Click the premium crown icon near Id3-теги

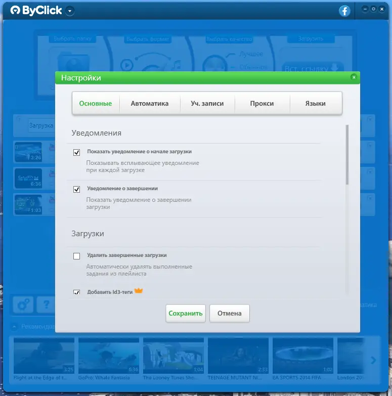(x=139, y=291)
